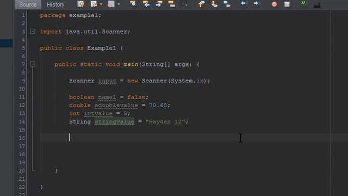Click 'java.util.Scanner' in the import statement
Image resolution: width=348 pixels, height=196 pixels.
(96, 32)
